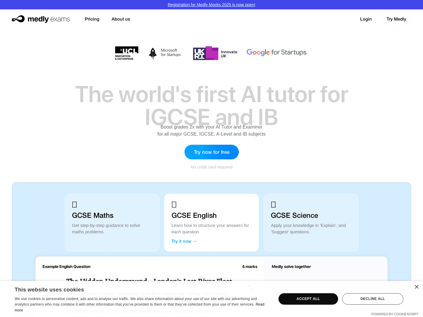Click the Try now for free button

pos(211,152)
